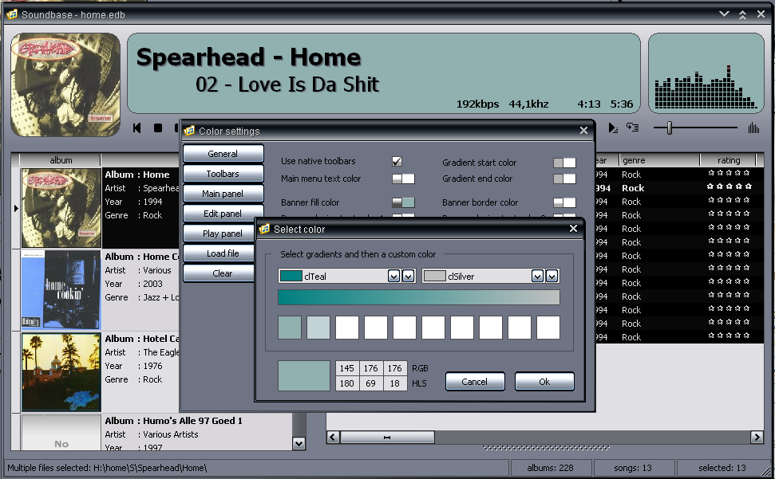Image resolution: width=775 pixels, height=479 pixels.
Task: Switch to Main panel color settings
Action: 223,194
